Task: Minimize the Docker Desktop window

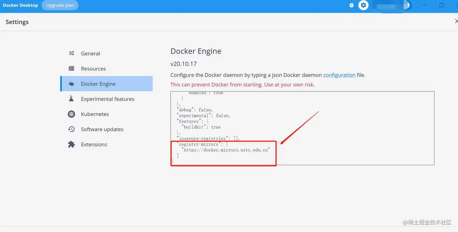Action: [x=425, y=5]
